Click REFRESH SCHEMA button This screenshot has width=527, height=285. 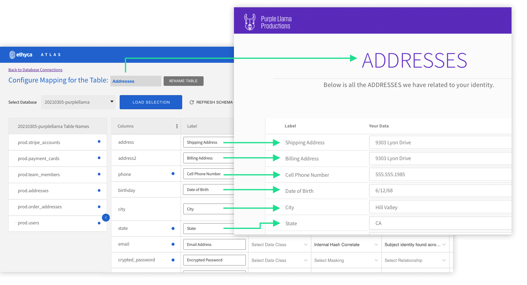coord(211,102)
